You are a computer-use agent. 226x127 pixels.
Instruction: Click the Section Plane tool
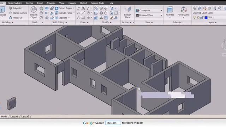click(x=127, y=13)
